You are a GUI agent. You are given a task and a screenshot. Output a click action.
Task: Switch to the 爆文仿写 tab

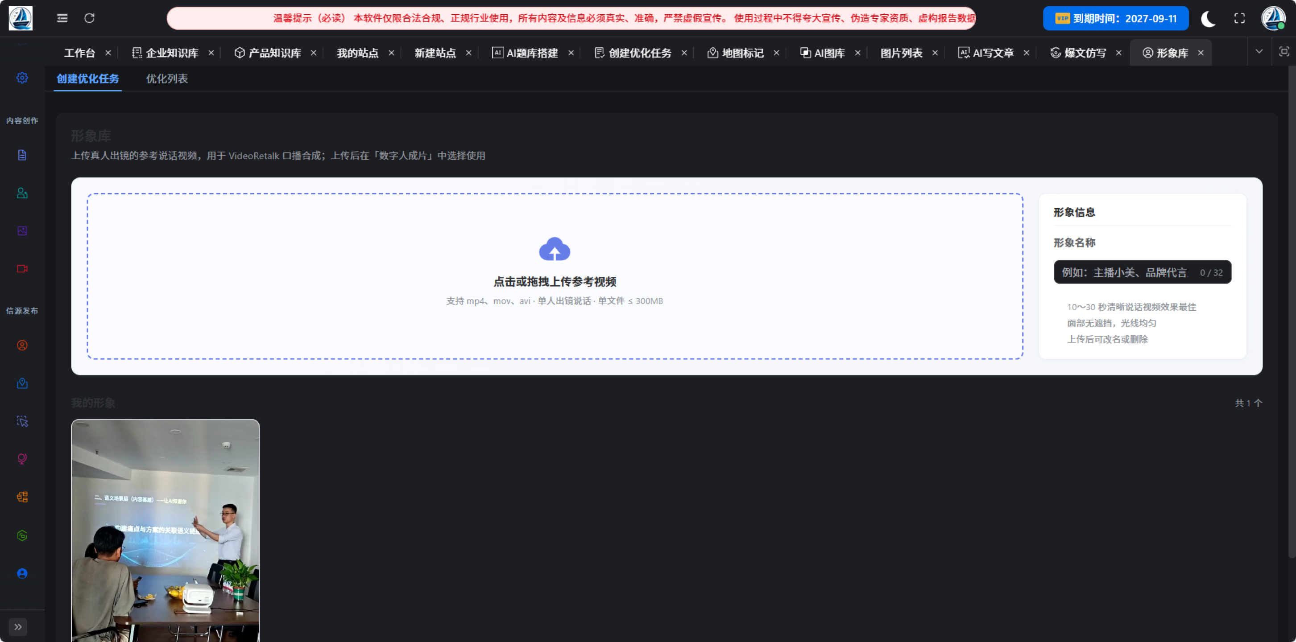[1078, 53]
